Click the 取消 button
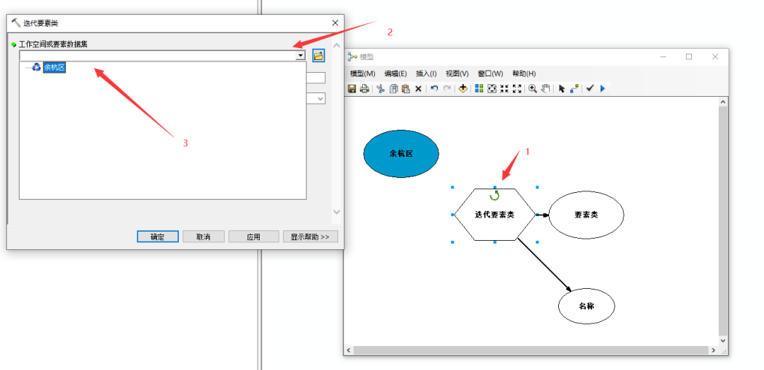 coord(203,237)
